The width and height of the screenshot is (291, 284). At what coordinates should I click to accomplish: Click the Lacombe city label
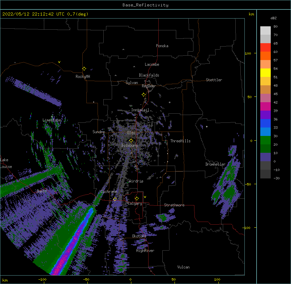tap(152, 64)
